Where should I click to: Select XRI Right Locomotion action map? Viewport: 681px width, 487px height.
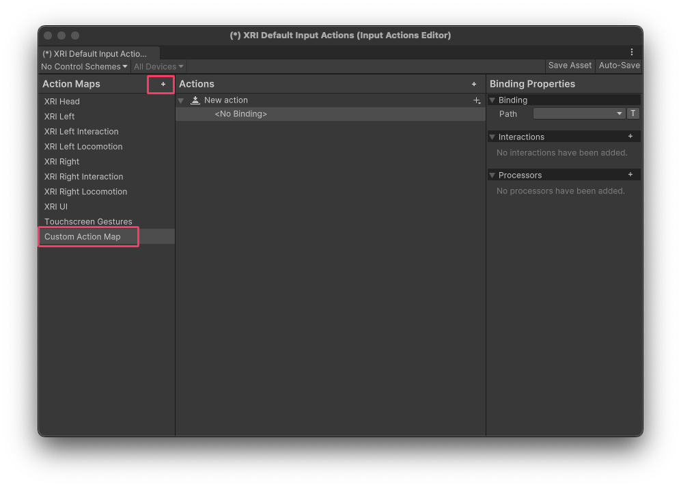point(107,191)
